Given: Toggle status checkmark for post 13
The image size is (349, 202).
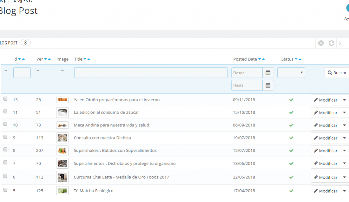Looking at the screenshot, I should pyautogui.click(x=291, y=100).
